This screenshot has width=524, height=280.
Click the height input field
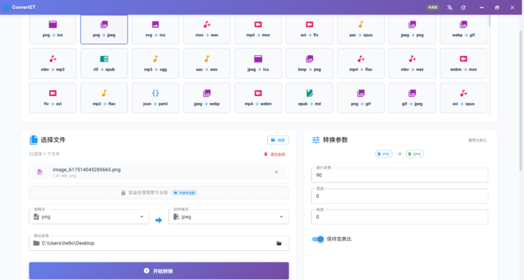point(400,217)
